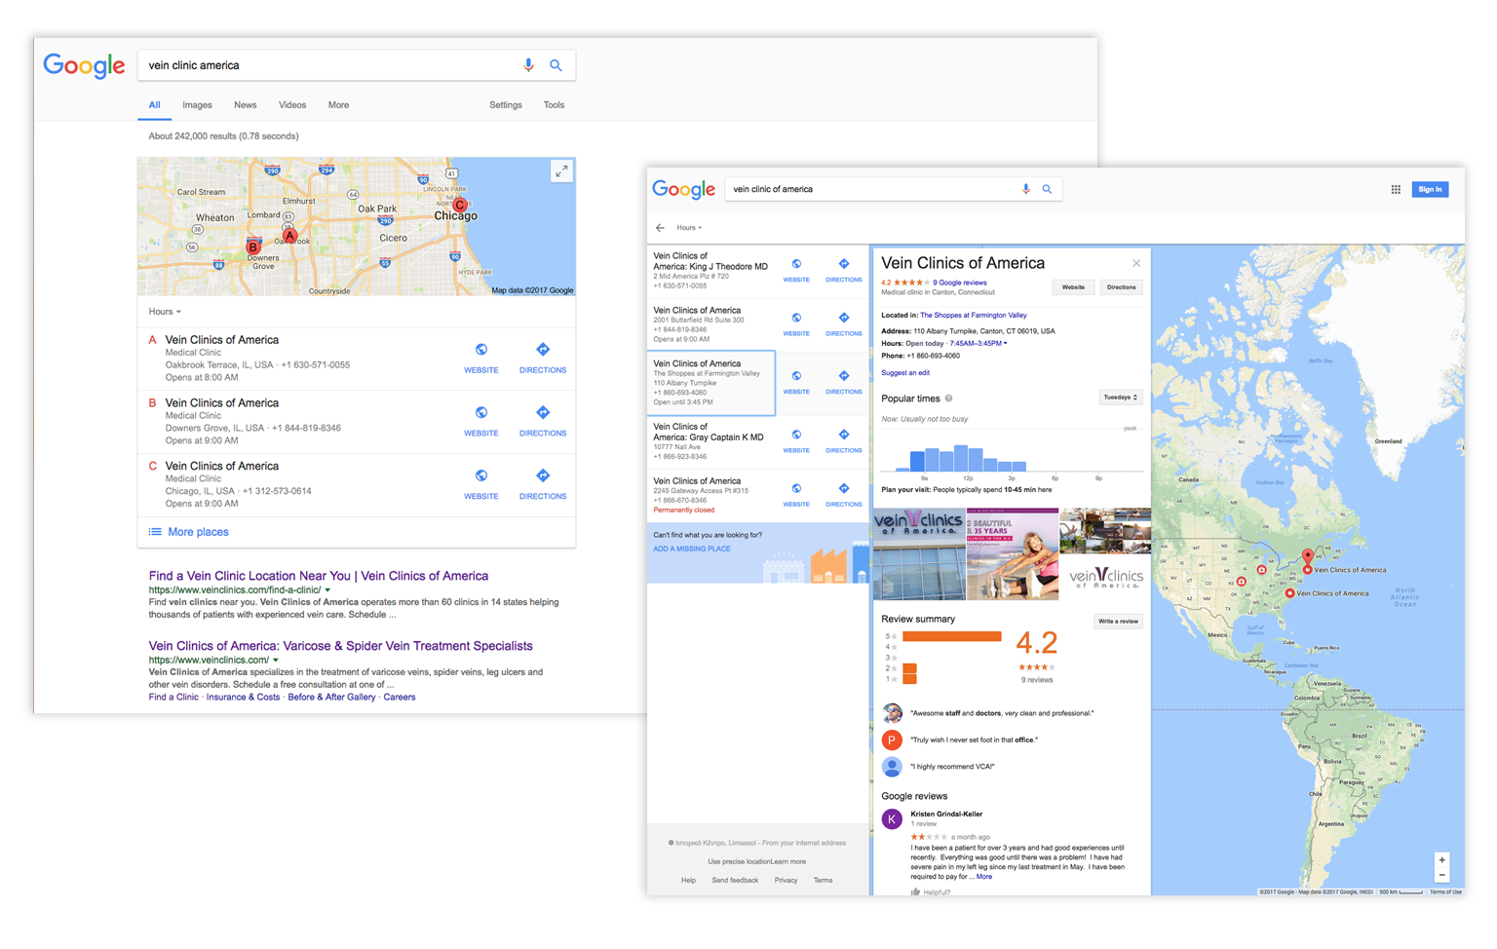
Task: Get Directions for King J Theodore MD listing
Action: [844, 264]
